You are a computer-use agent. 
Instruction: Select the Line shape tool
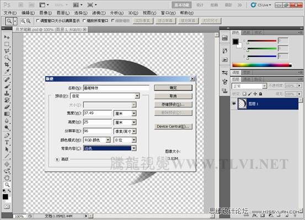pos(7,156)
